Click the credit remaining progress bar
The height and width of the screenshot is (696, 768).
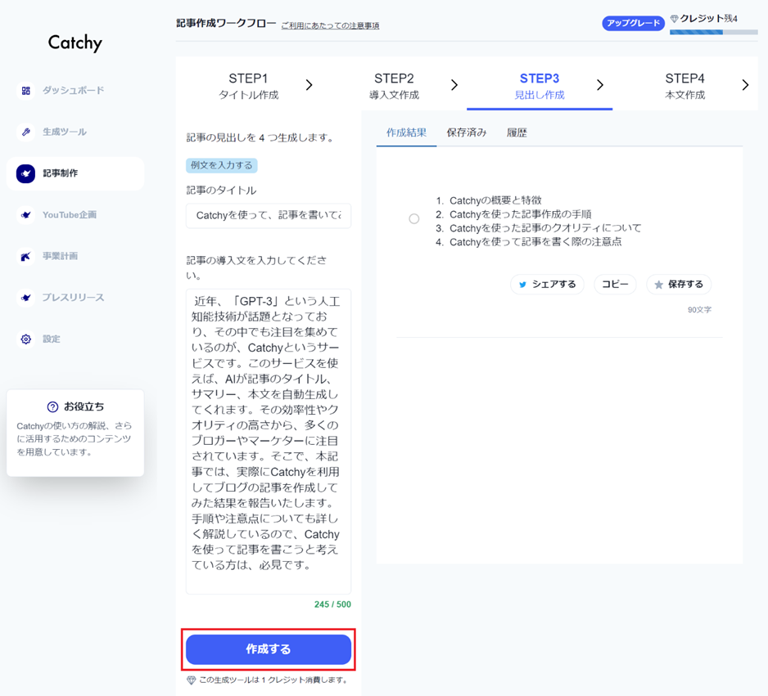[714, 32]
